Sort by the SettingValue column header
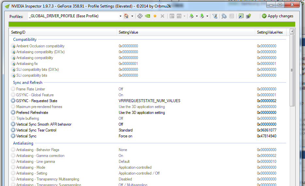Screen dimensions: 305x186 [x=186, y=32]
